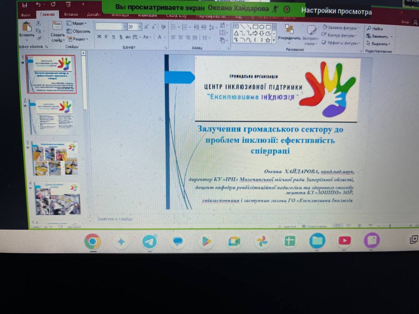Click the zoom slider in the status bar
This screenshot has height=314, width=419.
tap(390, 226)
